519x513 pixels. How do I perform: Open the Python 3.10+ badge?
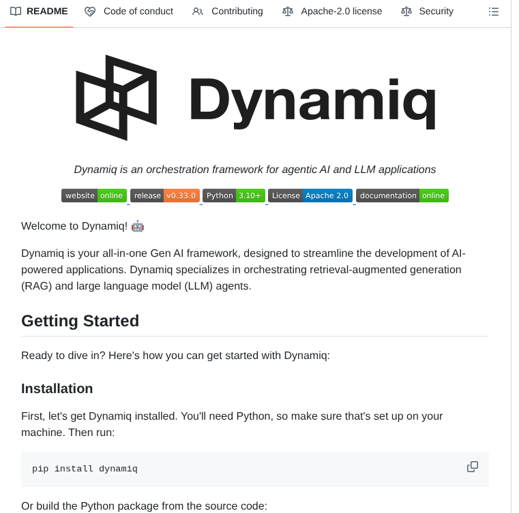[234, 196]
